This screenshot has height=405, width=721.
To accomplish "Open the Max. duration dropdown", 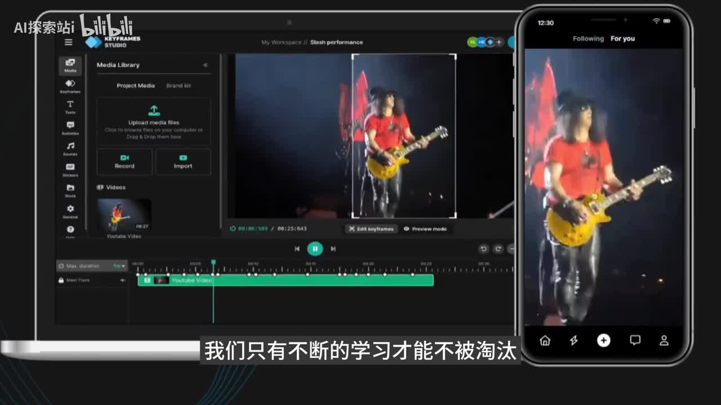I will [x=119, y=265].
